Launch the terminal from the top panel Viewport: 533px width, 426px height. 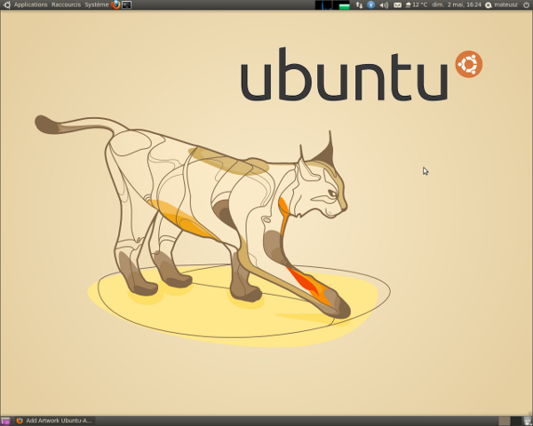[127, 4]
